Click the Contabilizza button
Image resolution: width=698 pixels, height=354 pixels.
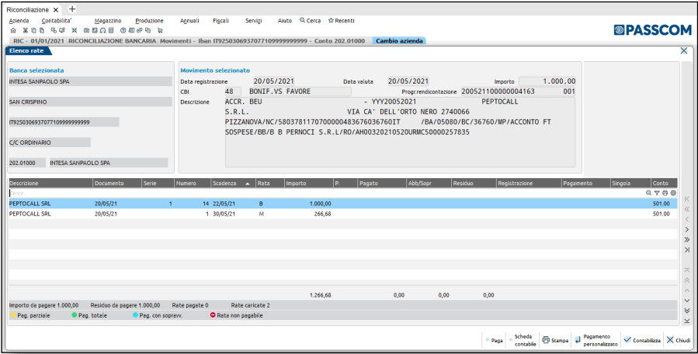[x=642, y=341]
